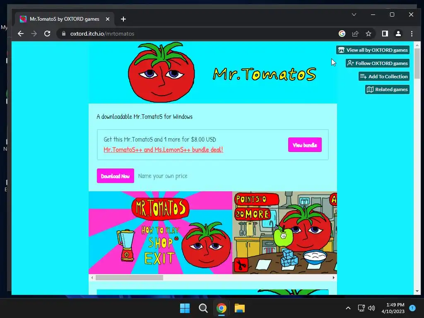Click the page scroll-up arrow

click(417, 45)
